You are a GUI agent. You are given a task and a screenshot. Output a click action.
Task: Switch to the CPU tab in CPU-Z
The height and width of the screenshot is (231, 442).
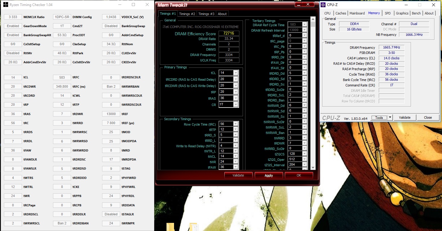point(327,13)
